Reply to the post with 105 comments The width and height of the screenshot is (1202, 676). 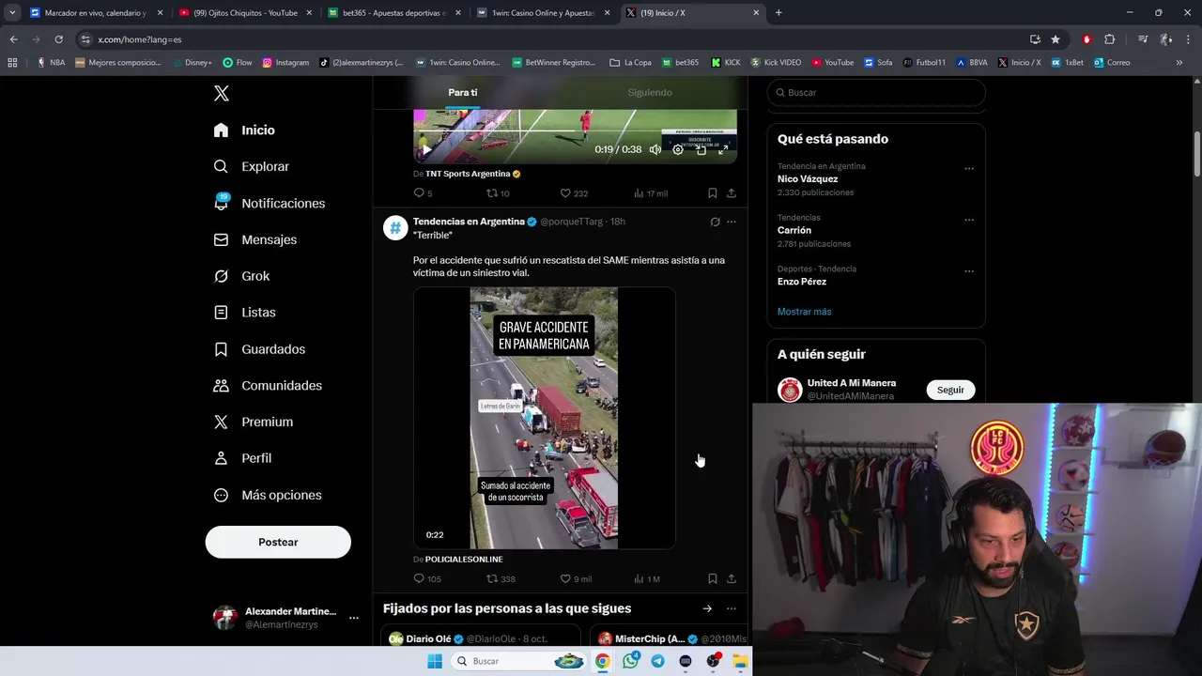pos(427,578)
